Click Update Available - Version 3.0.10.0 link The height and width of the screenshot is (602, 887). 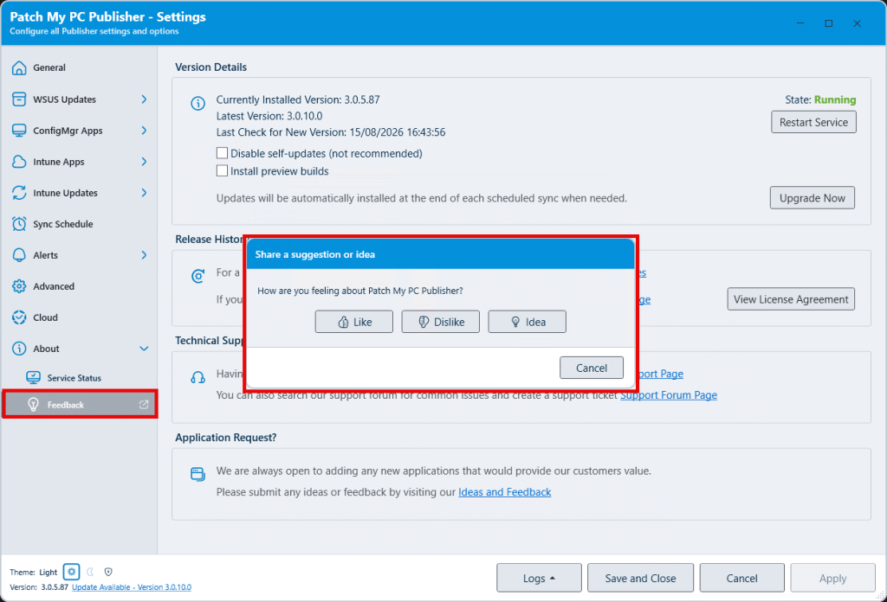tap(132, 586)
